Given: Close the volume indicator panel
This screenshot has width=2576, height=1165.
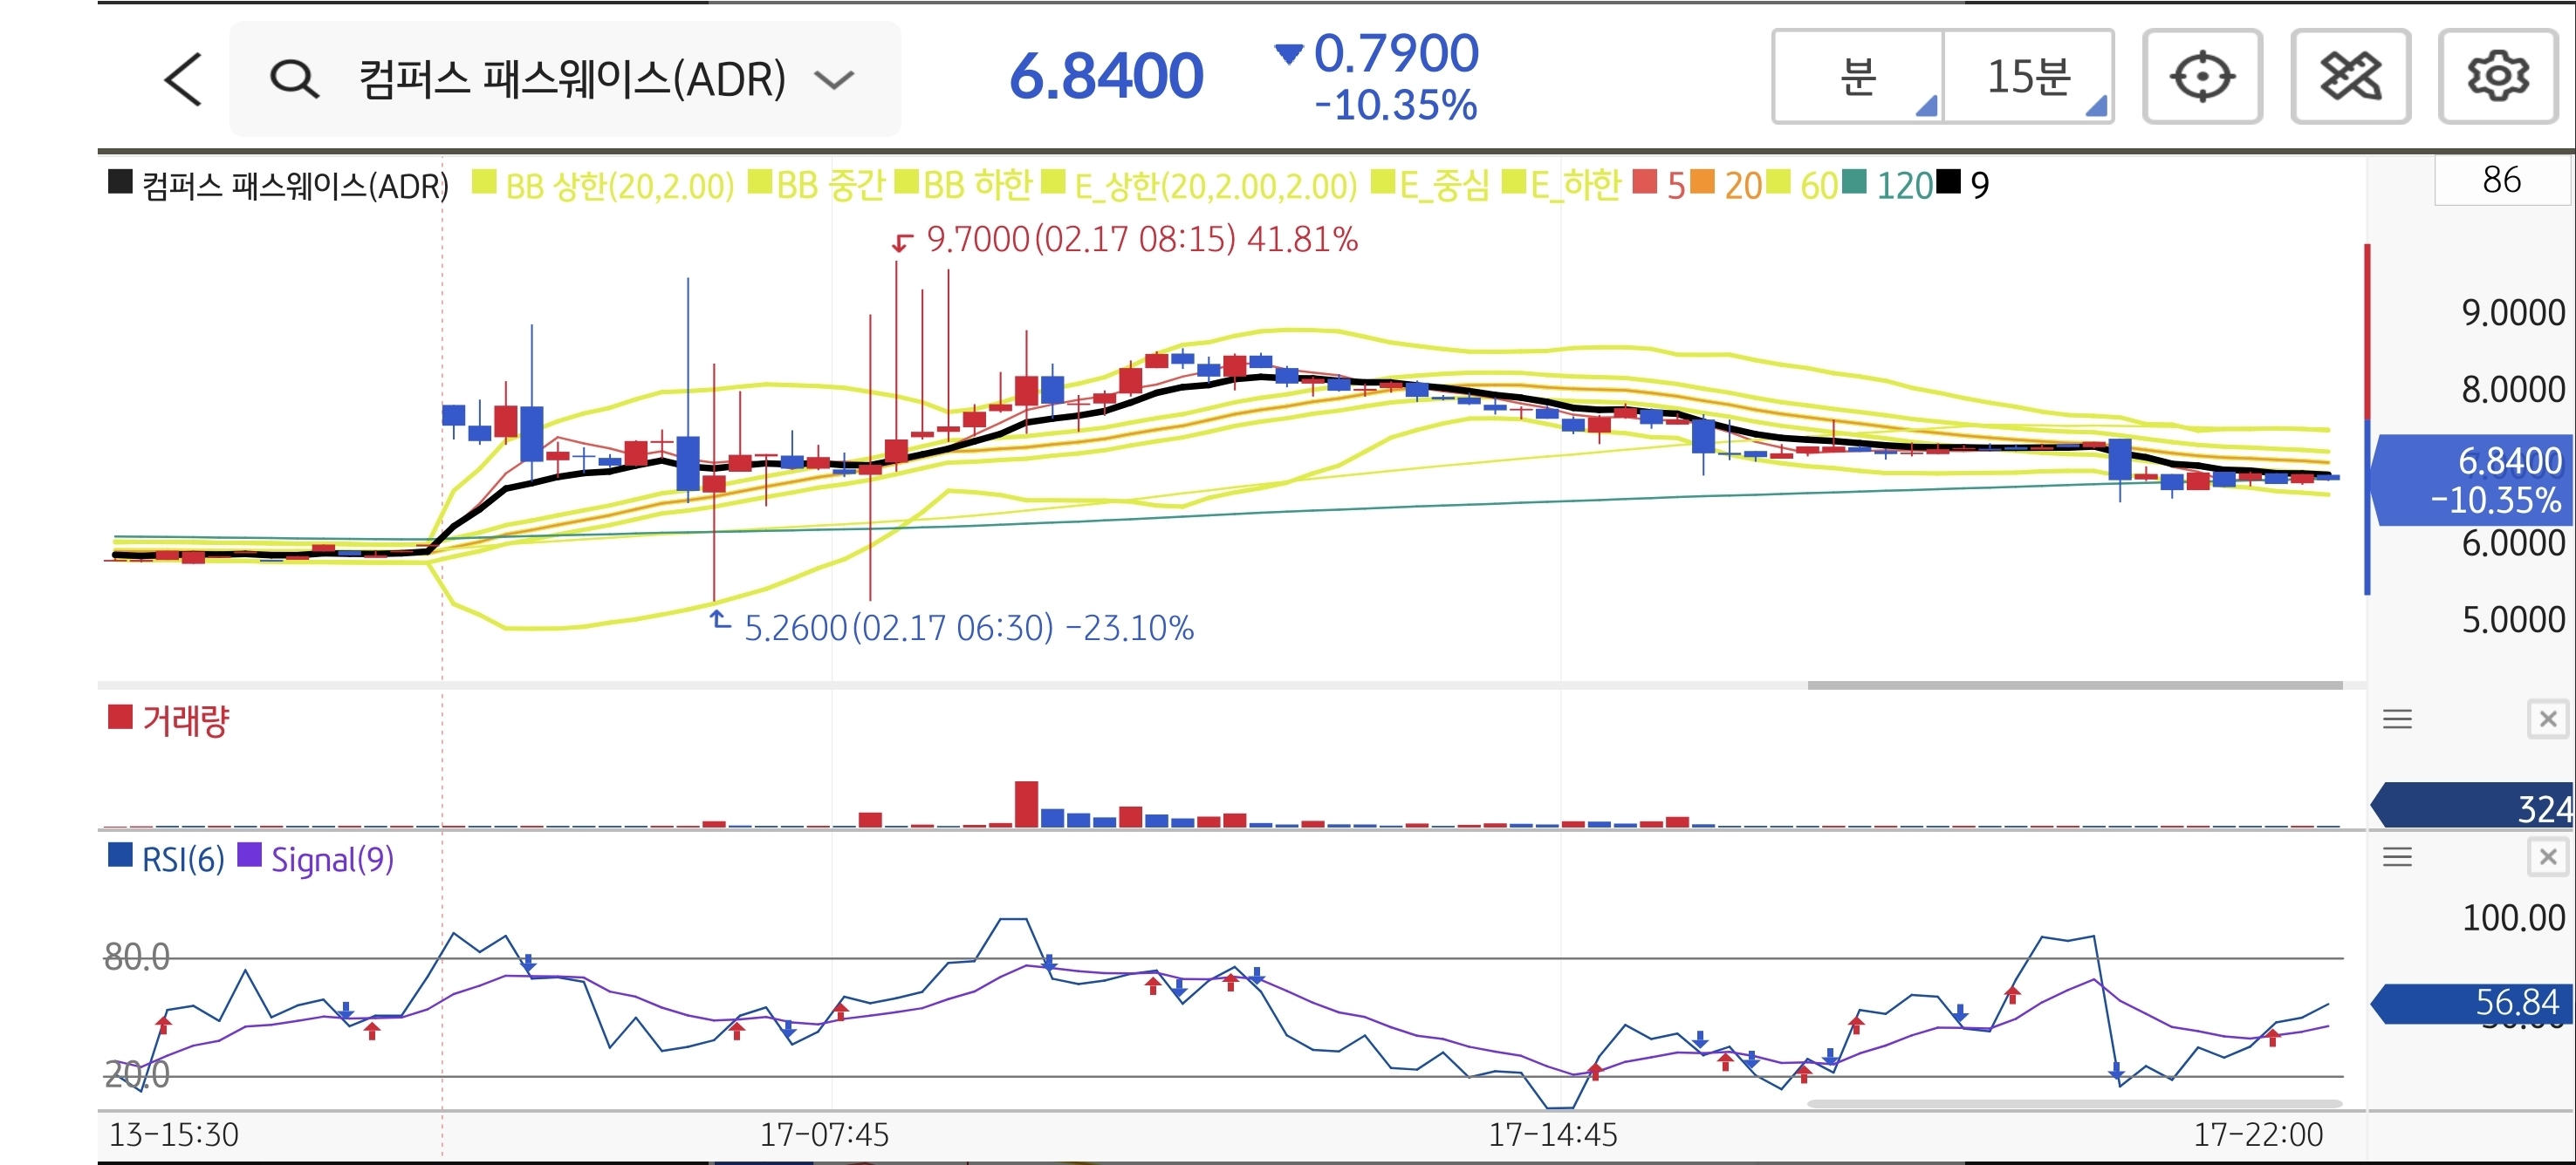Looking at the screenshot, I should [2547, 719].
